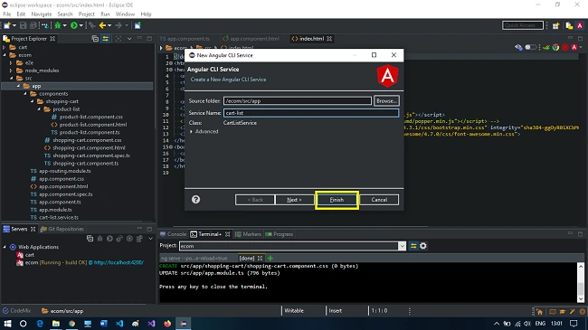Image resolution: width=588 pixels, height=330 pixels.
Task: Click the Finish button
Action: click(x=337, y=200)
